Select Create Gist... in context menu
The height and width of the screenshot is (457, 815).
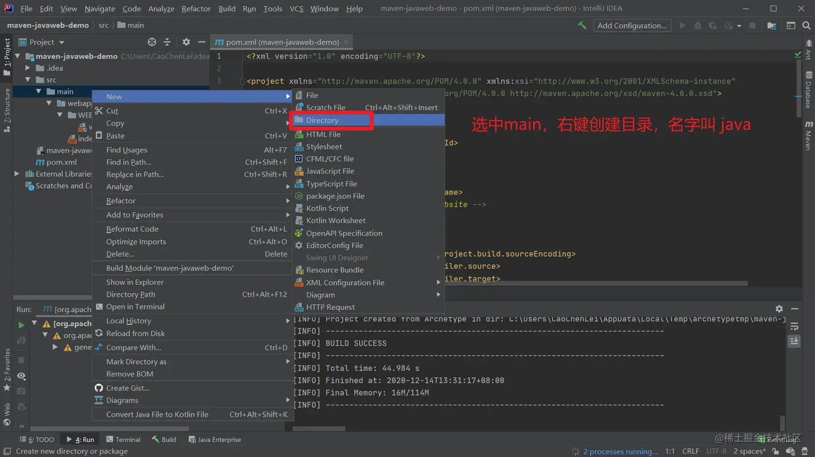tap(192, 388)
